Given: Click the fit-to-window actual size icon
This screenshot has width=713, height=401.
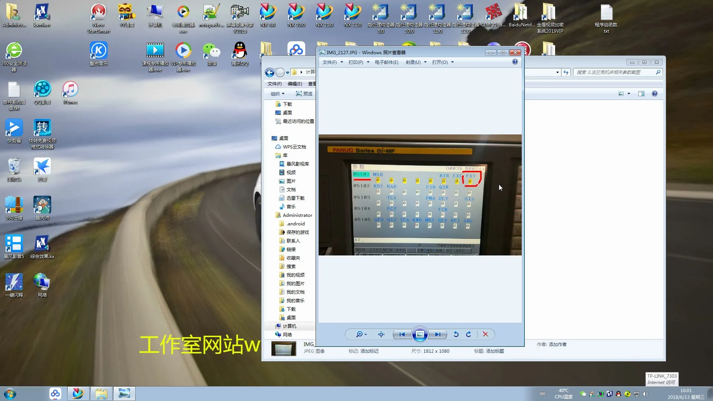Looking at the screenshot, I should point(381,335).
